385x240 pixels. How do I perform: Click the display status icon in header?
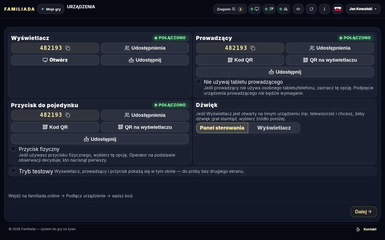tap(255, 9)
